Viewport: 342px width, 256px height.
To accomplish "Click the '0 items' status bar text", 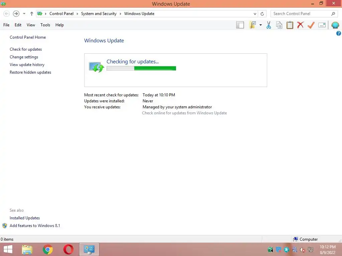I will click(x=7, y=239).
